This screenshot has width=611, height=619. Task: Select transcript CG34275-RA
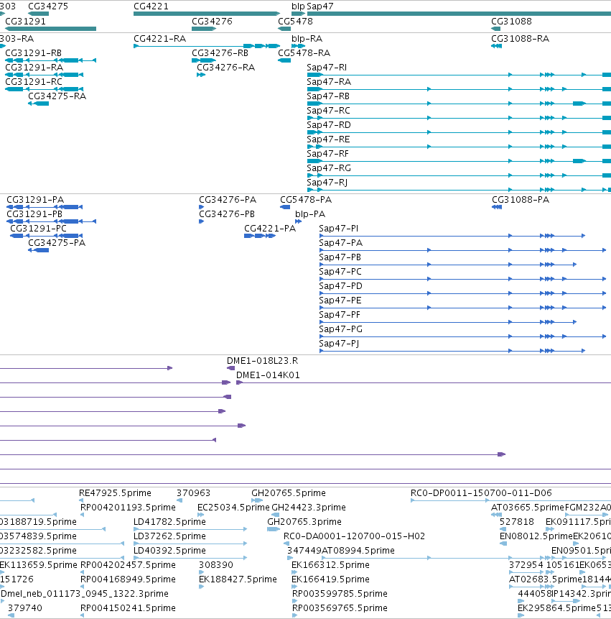click(57, 96)
